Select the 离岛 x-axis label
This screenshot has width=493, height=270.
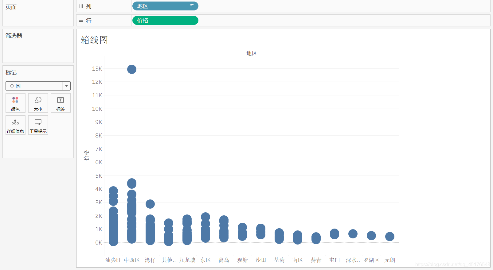pyautogui.click(x=224, y=260)
